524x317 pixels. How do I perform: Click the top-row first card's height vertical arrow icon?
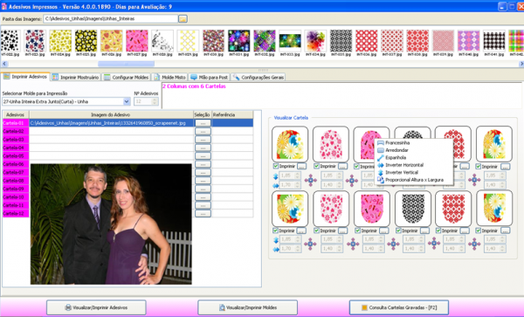coord(276,176)
